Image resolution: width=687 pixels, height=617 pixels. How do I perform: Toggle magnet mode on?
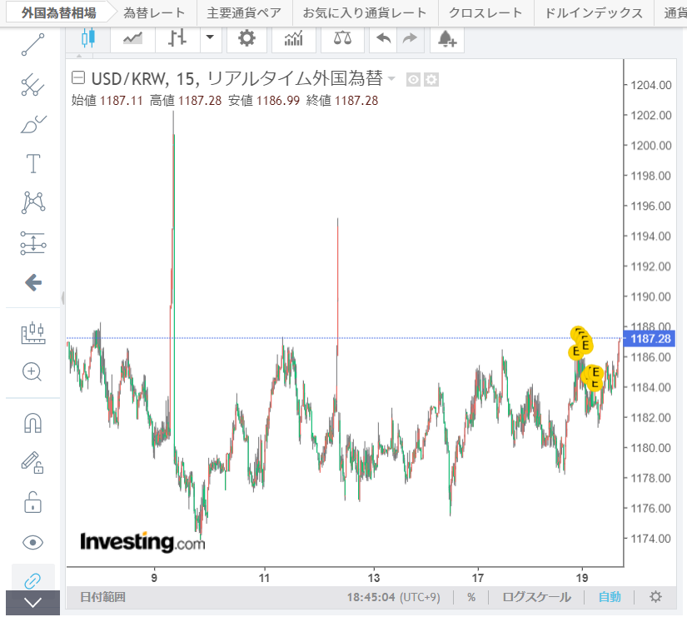point(33,423)
